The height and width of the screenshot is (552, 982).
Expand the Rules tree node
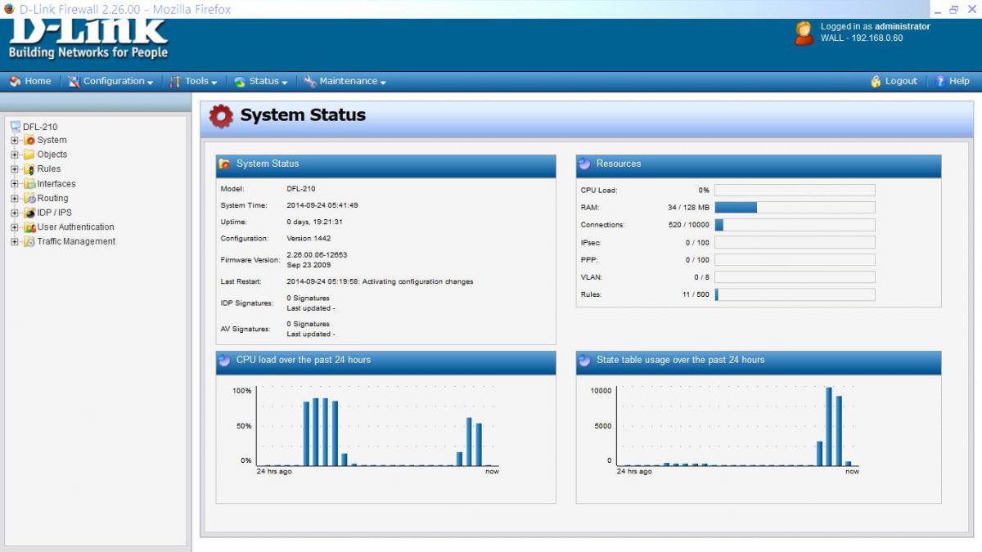(x=15, y=169)
